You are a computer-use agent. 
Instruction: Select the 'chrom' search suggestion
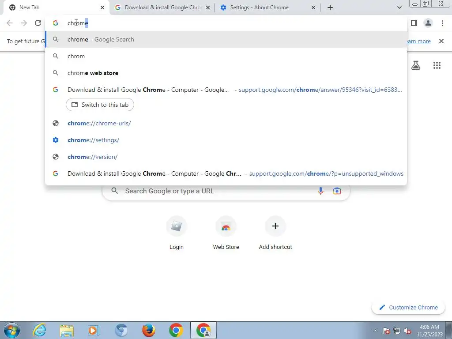click(x=226, y=56)
